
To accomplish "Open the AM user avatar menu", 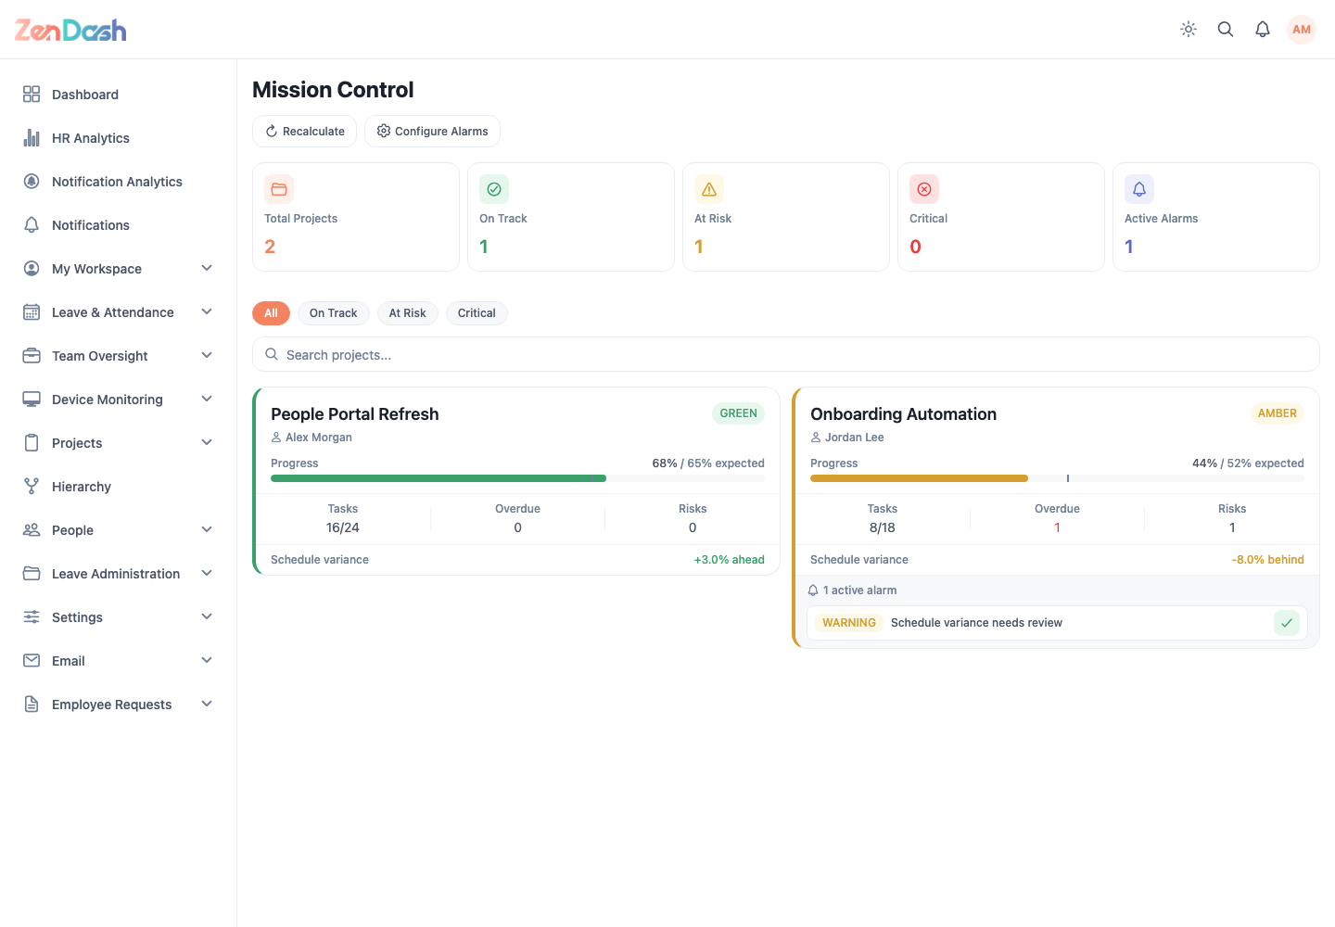I will pos(1302,30).
